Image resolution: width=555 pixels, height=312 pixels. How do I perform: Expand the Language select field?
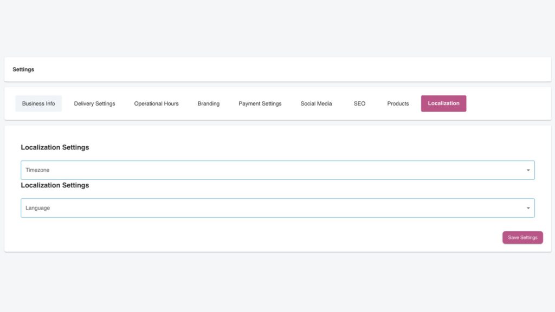tap(271, 208)
